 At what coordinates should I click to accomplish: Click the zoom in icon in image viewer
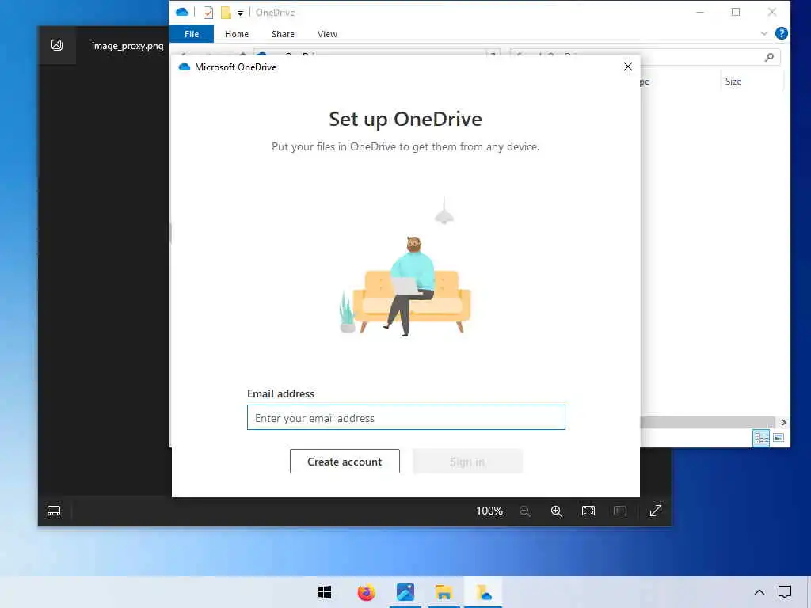tap(557, 511)
